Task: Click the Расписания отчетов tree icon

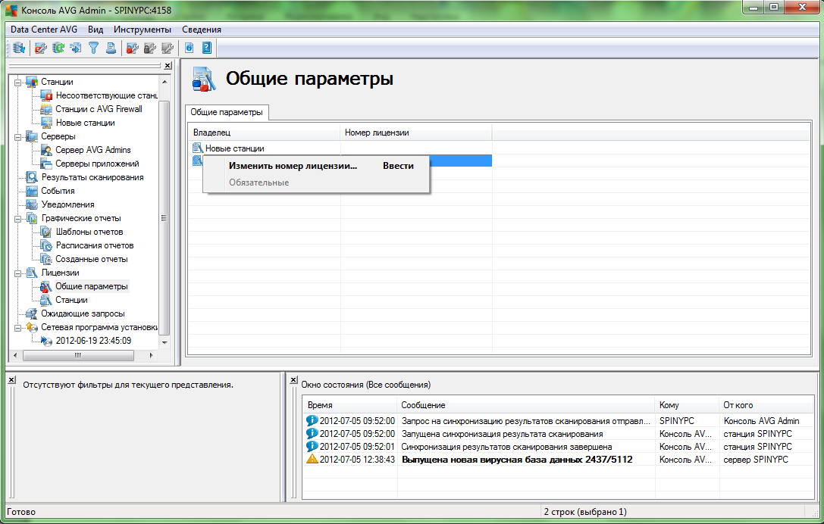Action: pos(46,246)
